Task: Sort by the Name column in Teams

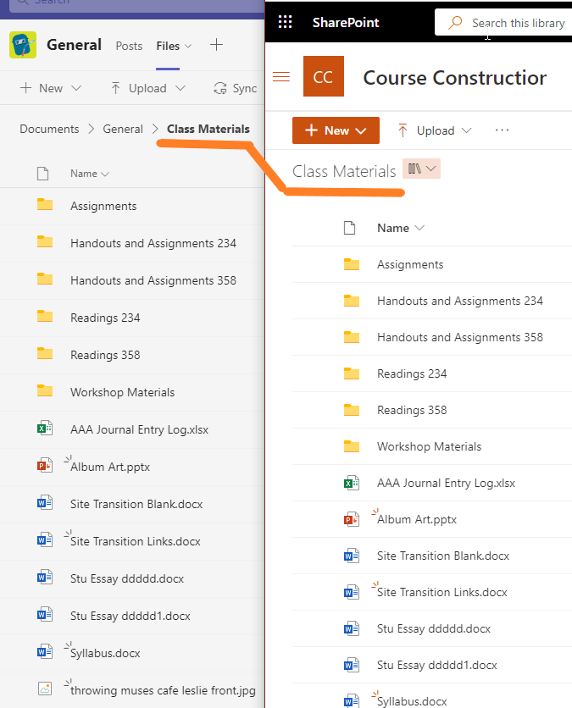Action: (x=90, y=174)
